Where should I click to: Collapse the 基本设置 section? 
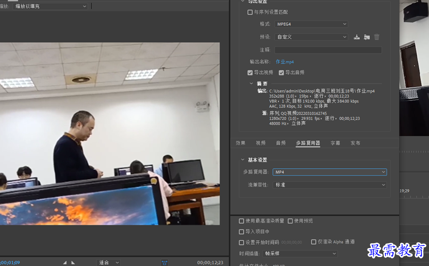[x=243, y=159]
